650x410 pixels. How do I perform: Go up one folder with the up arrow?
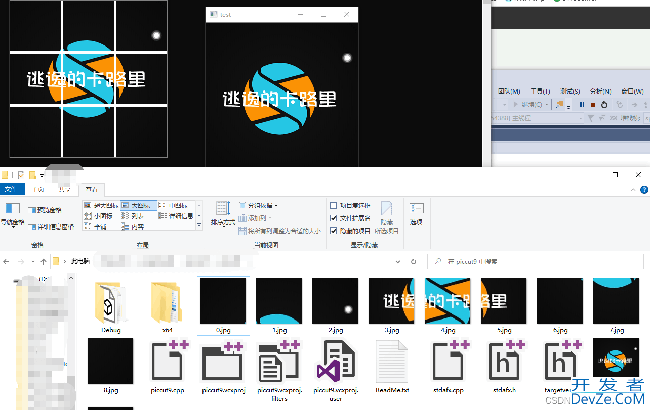coord(44,262)
